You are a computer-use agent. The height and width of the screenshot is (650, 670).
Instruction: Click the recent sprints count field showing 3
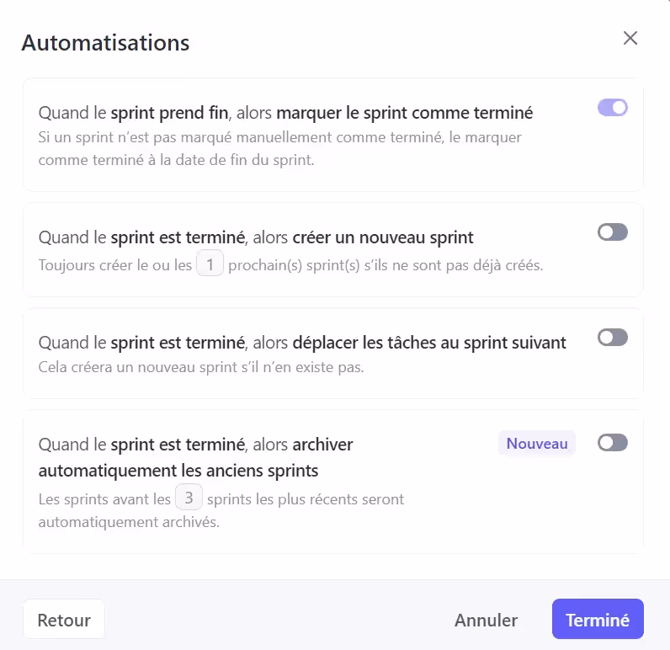189,498
